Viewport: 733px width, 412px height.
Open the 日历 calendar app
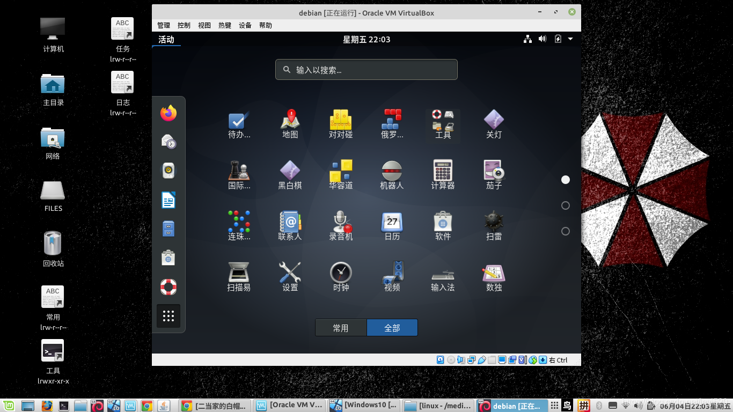coord(392,226)
